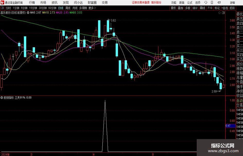
Task: Switch to 1分钟 chart period
Action: click(x=16, y=8)
